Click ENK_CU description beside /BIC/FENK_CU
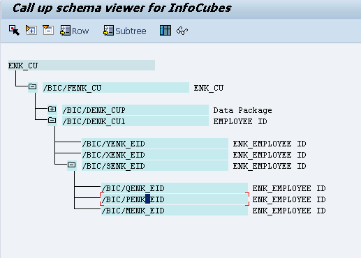The width and height of the screenshot is (361, 258). [209, 88]
